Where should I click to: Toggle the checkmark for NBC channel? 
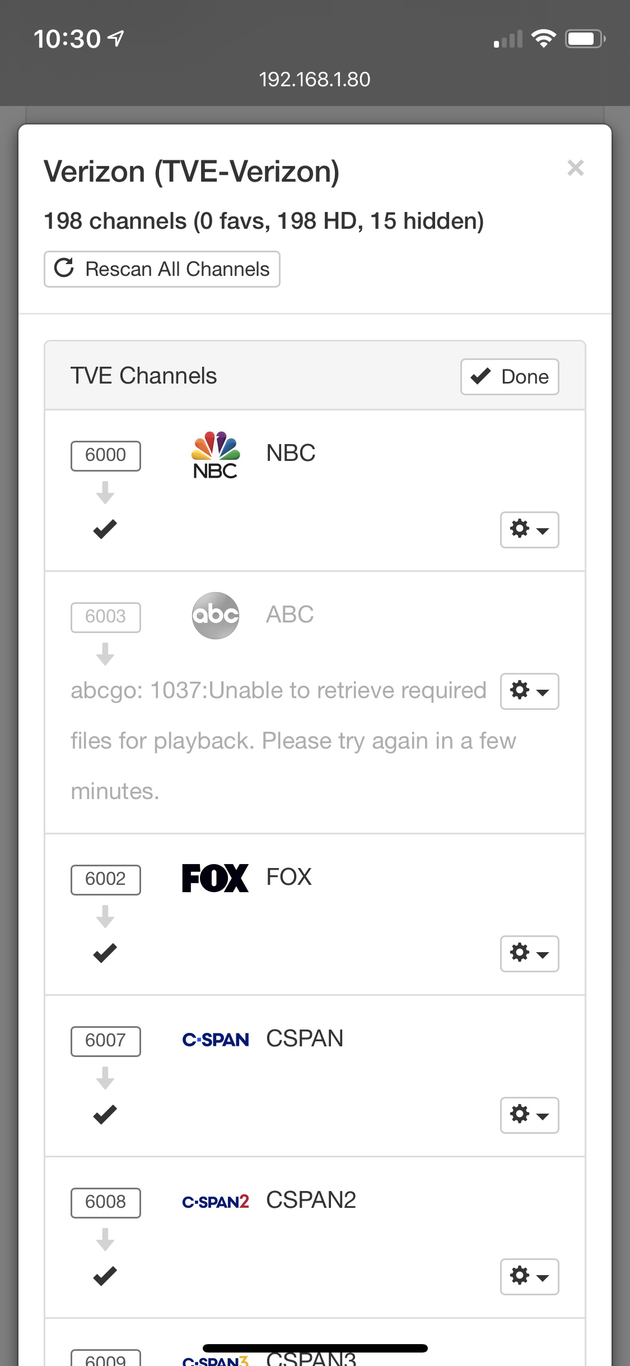pyautogui.click(x=105, y=529)
